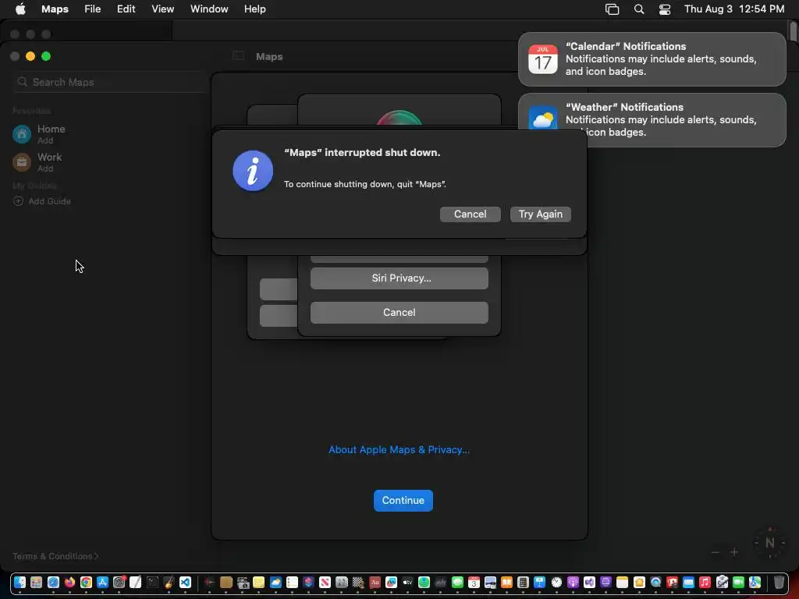Viewport: 799px width, 599px height.
Task: Open the Maps menu in the menu bar
Action: tap(55, 9)
